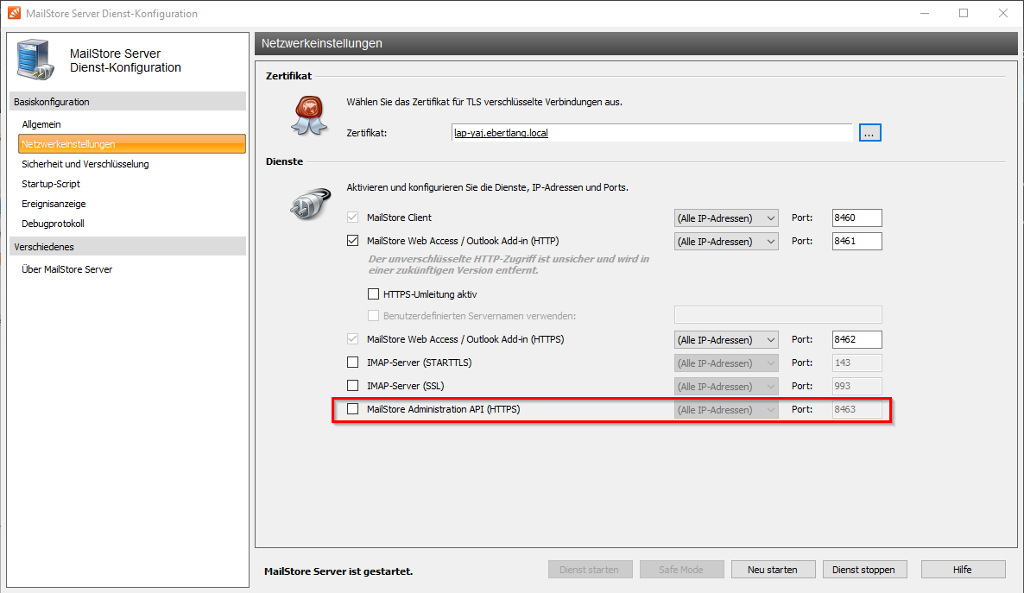Click the Safe Mode button
1024x593 pixels.
pos(682,570)
